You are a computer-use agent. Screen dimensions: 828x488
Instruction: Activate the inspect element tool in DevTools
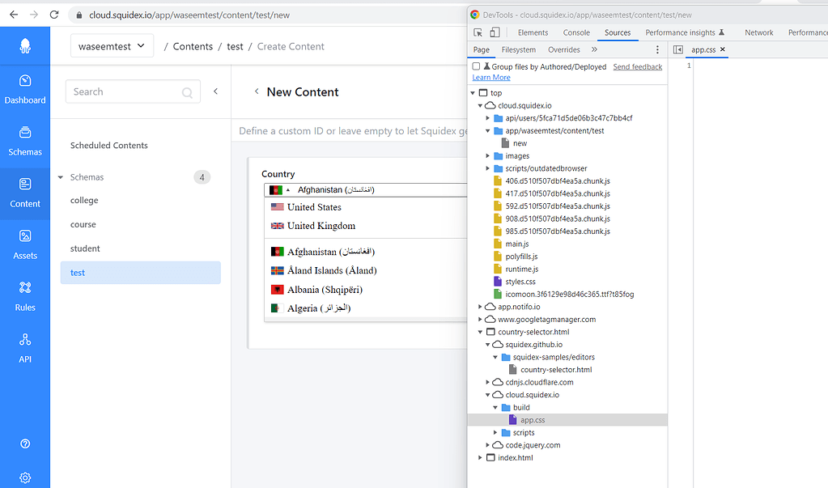click(478, 32)
